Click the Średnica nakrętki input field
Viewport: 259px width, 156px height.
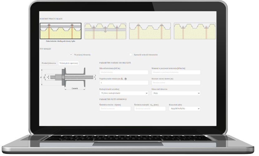coord(150,109)
